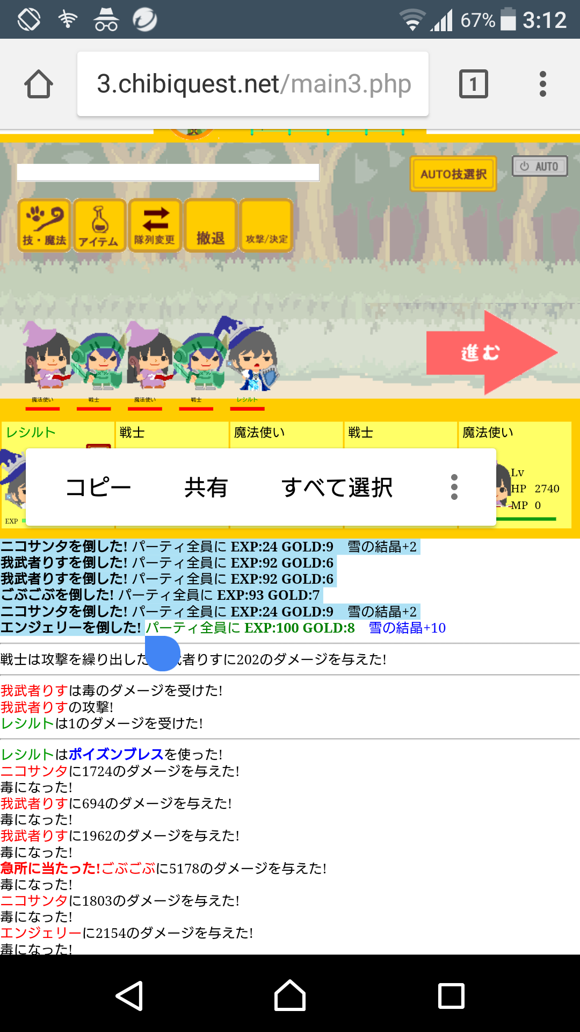The image size is (580, 1032).
Task: Toggle the AUTO power switch
Action: [x=540, y=167]
